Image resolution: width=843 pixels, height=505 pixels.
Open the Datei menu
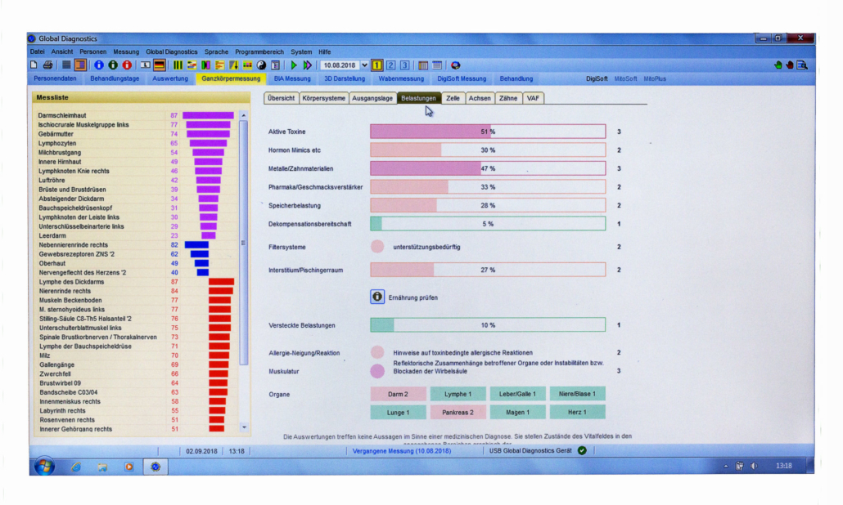(38, 52)
